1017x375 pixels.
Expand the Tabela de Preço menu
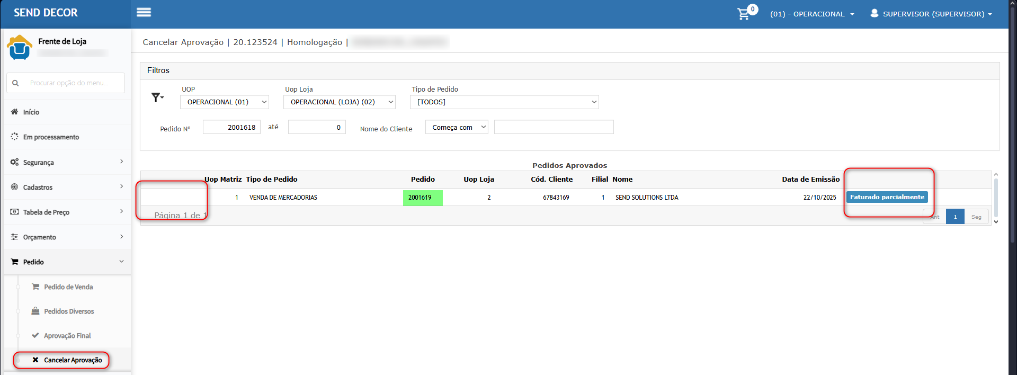[67, 212]
